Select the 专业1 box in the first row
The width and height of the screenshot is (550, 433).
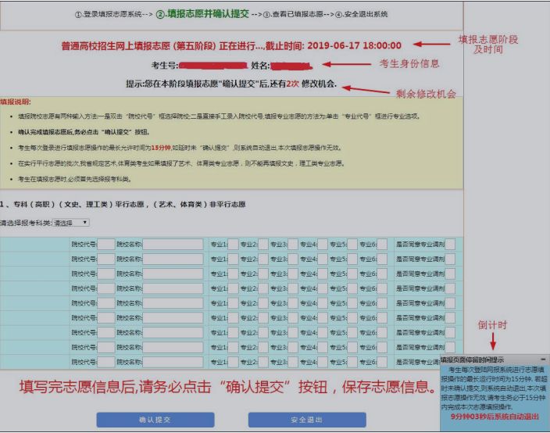233,244
